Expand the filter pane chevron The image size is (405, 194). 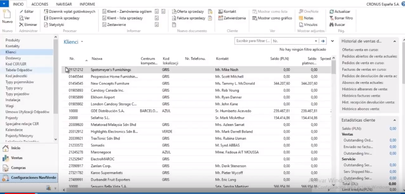click(332, 41)
